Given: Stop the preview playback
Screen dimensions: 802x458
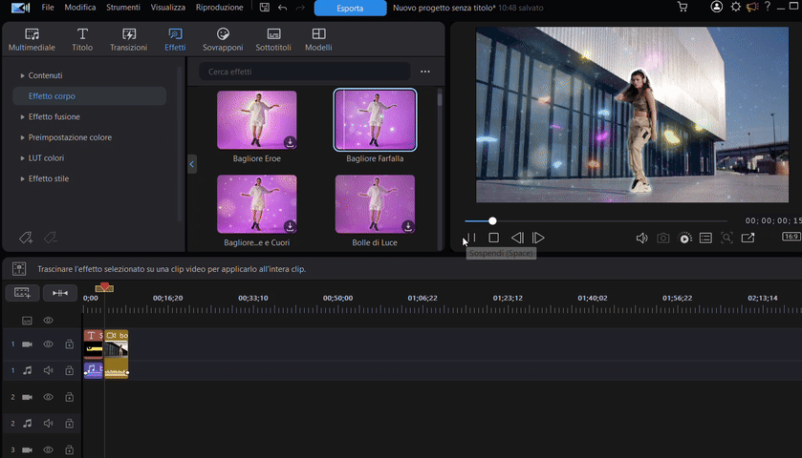Looking at the screenshot, I should pyautogui.click(x=493, y=238).
